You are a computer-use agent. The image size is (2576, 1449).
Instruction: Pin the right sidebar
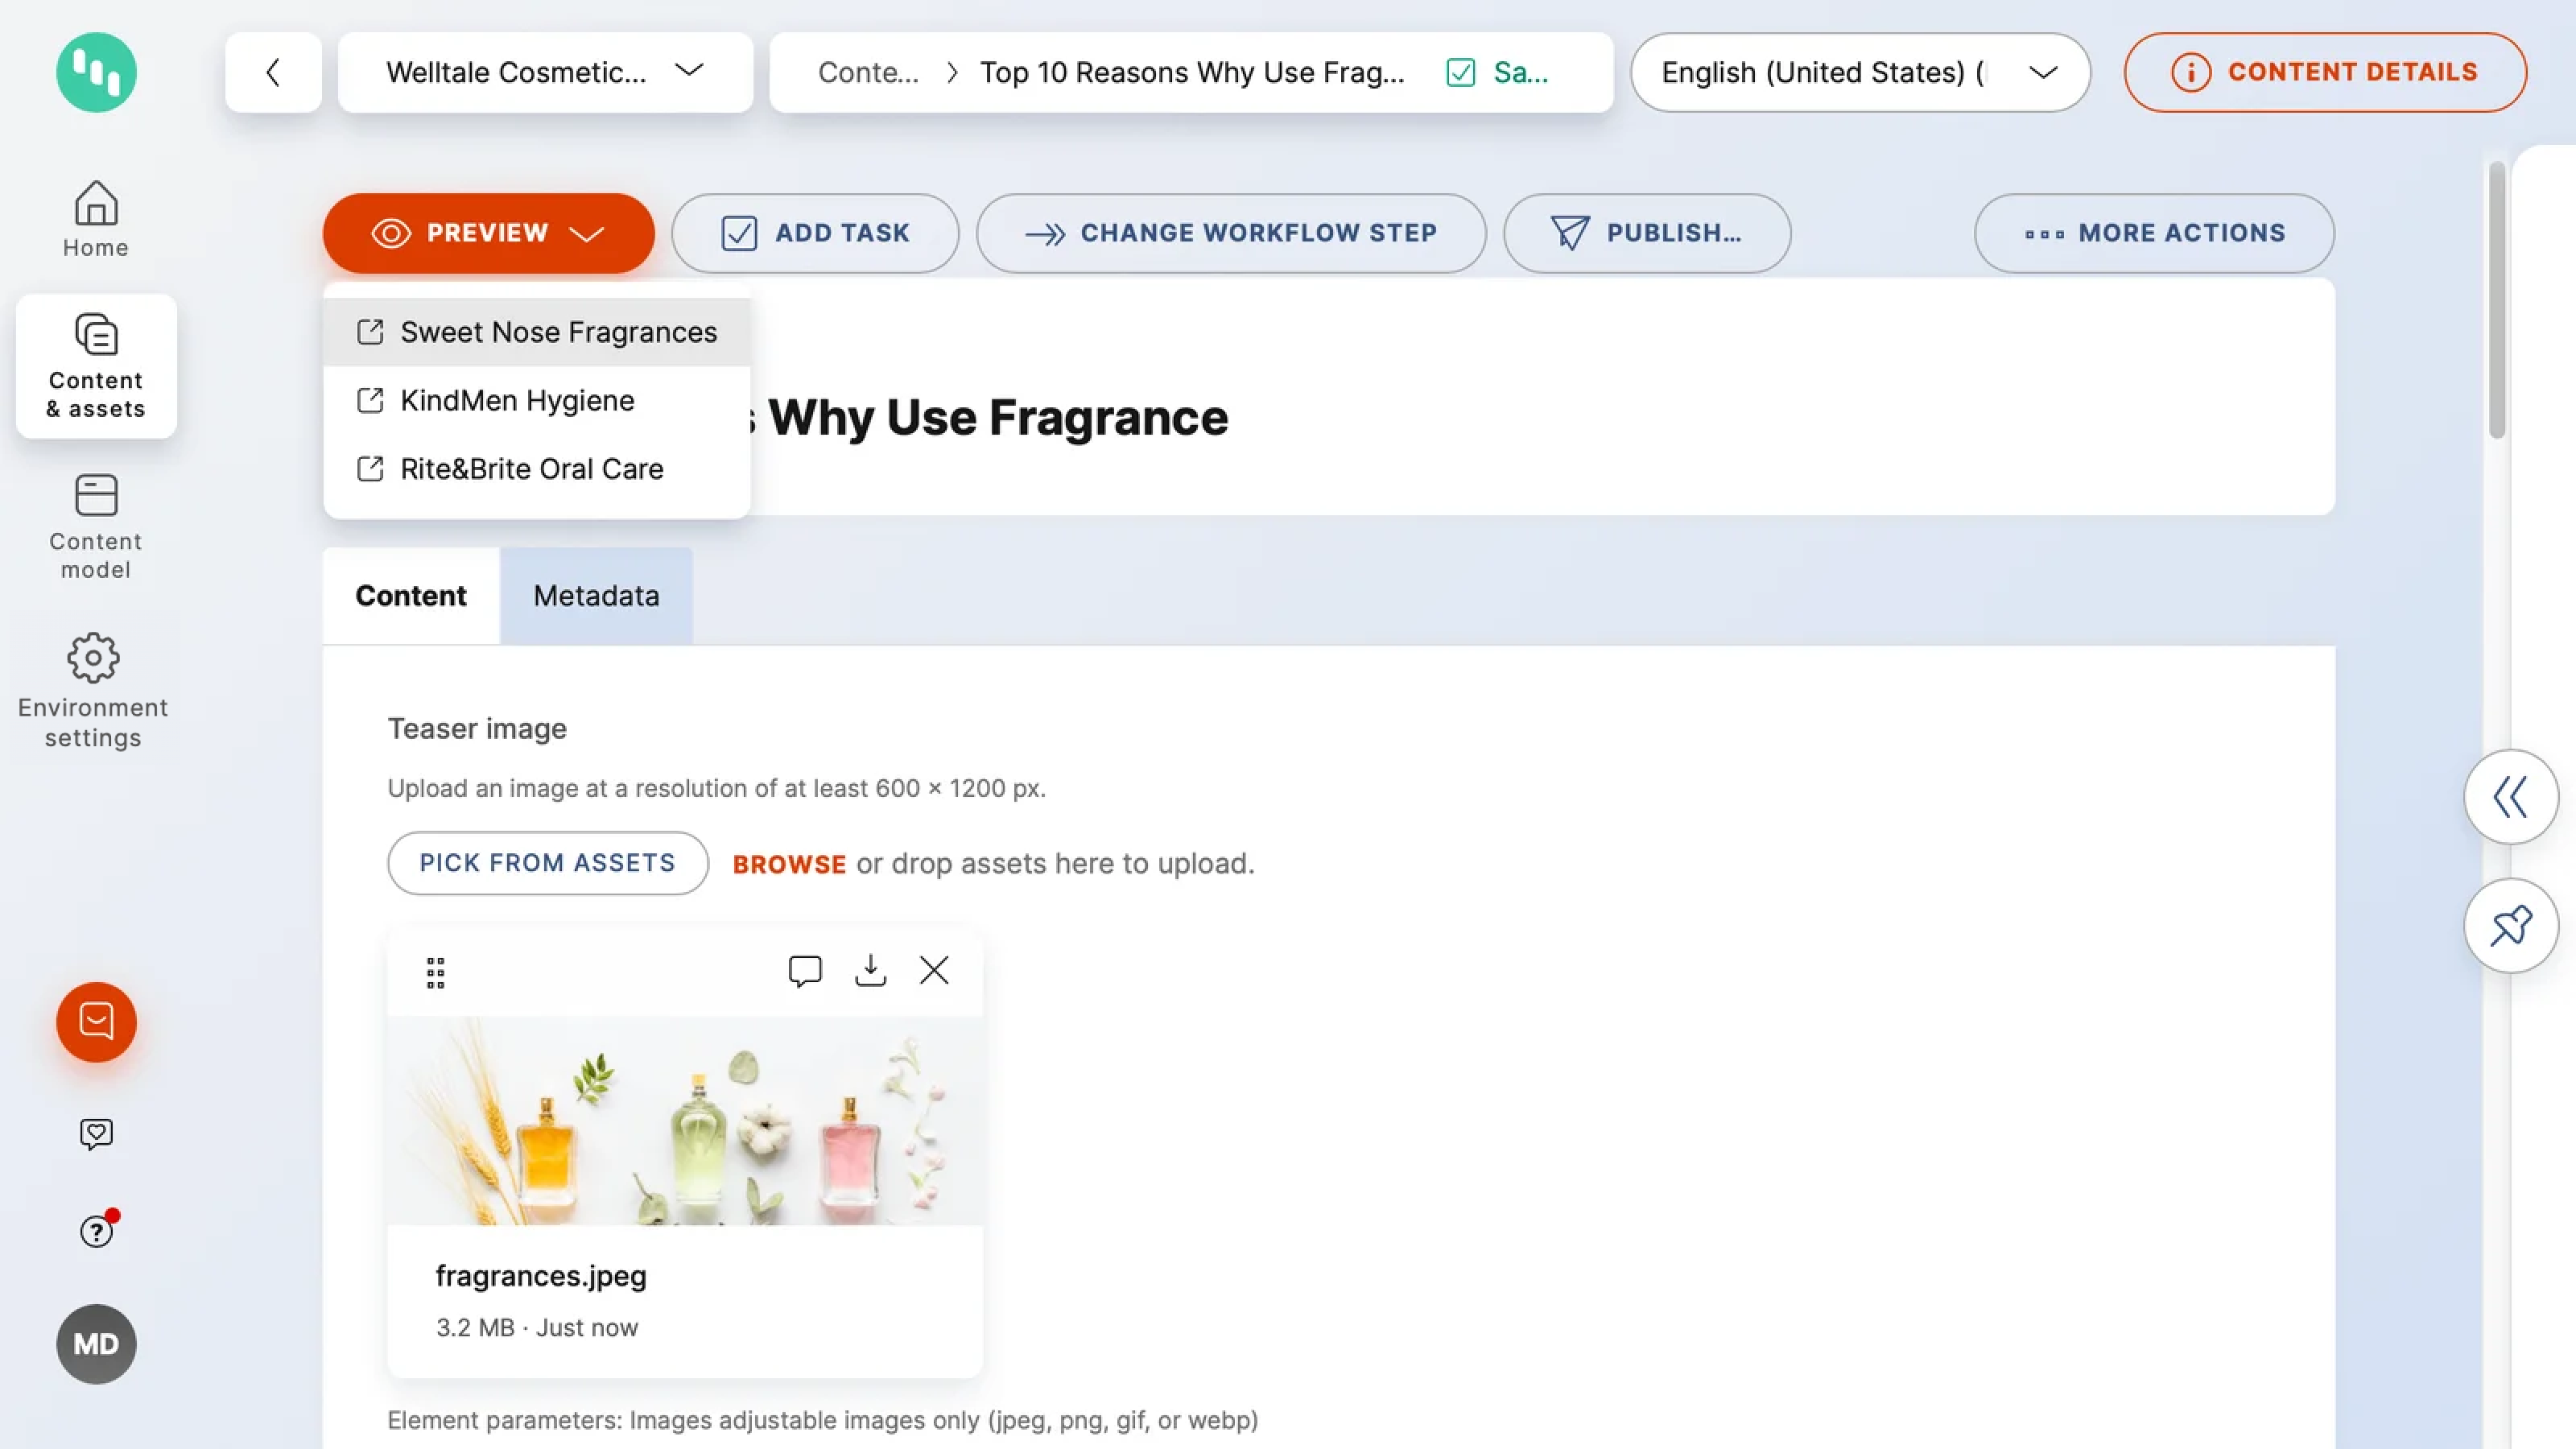[x=2510, y=925]
